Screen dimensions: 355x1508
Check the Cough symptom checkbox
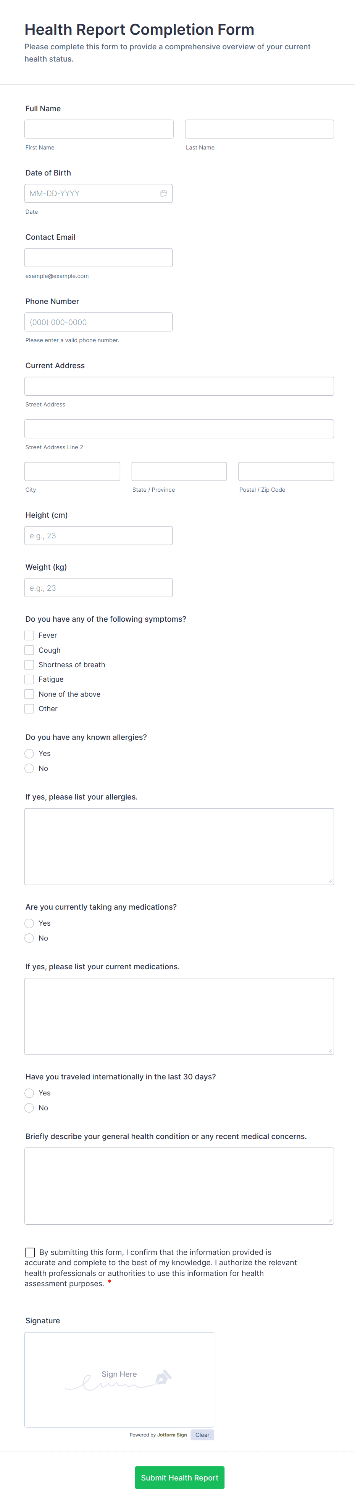point(29,650)
